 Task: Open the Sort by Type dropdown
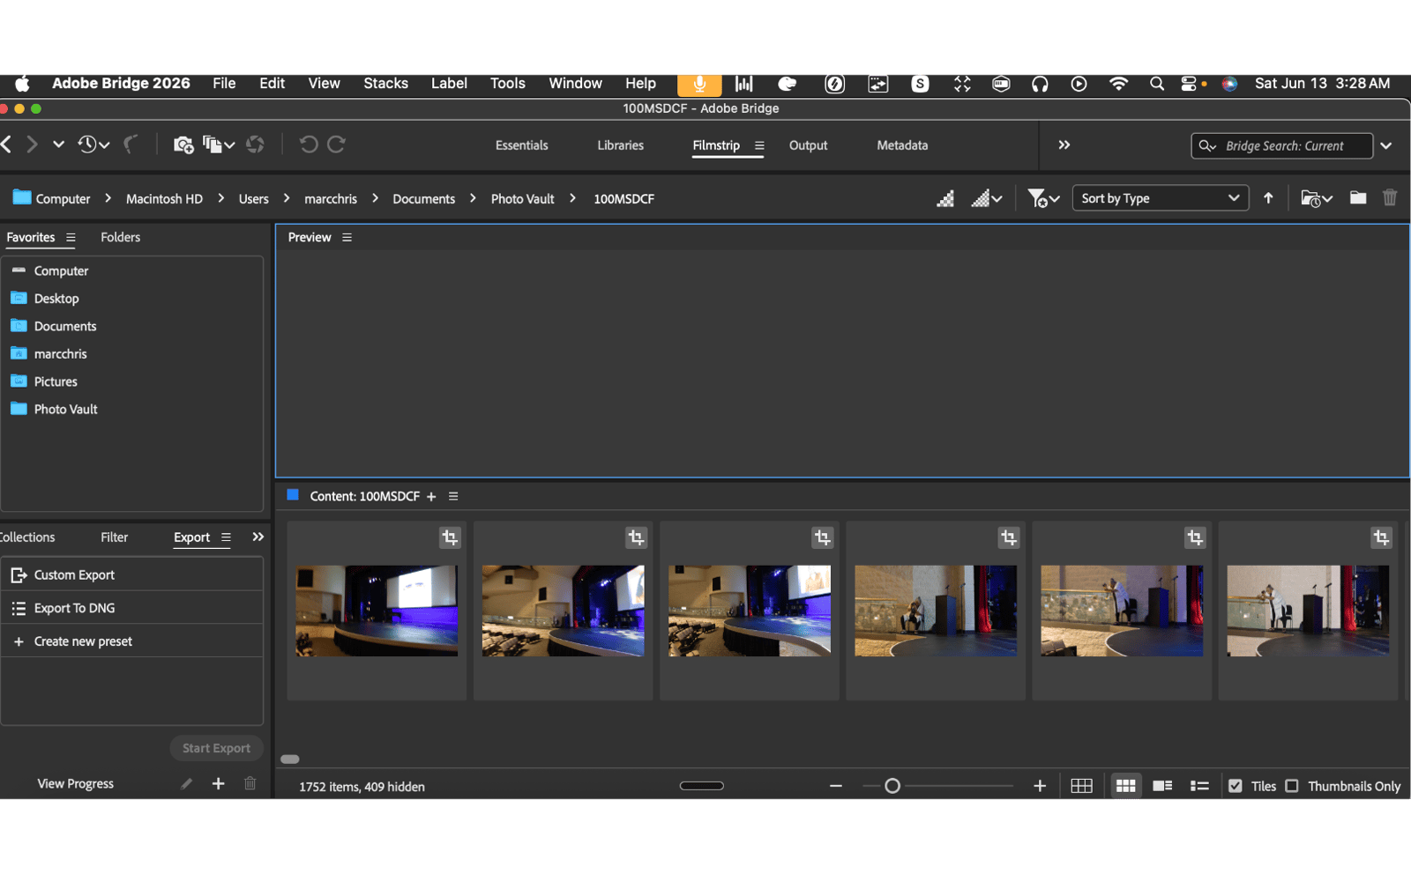click(x=1160, y=198)
